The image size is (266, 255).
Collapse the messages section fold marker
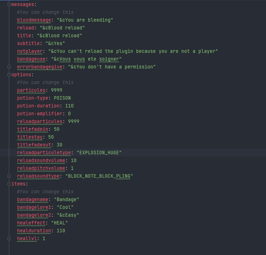(9, 5)
